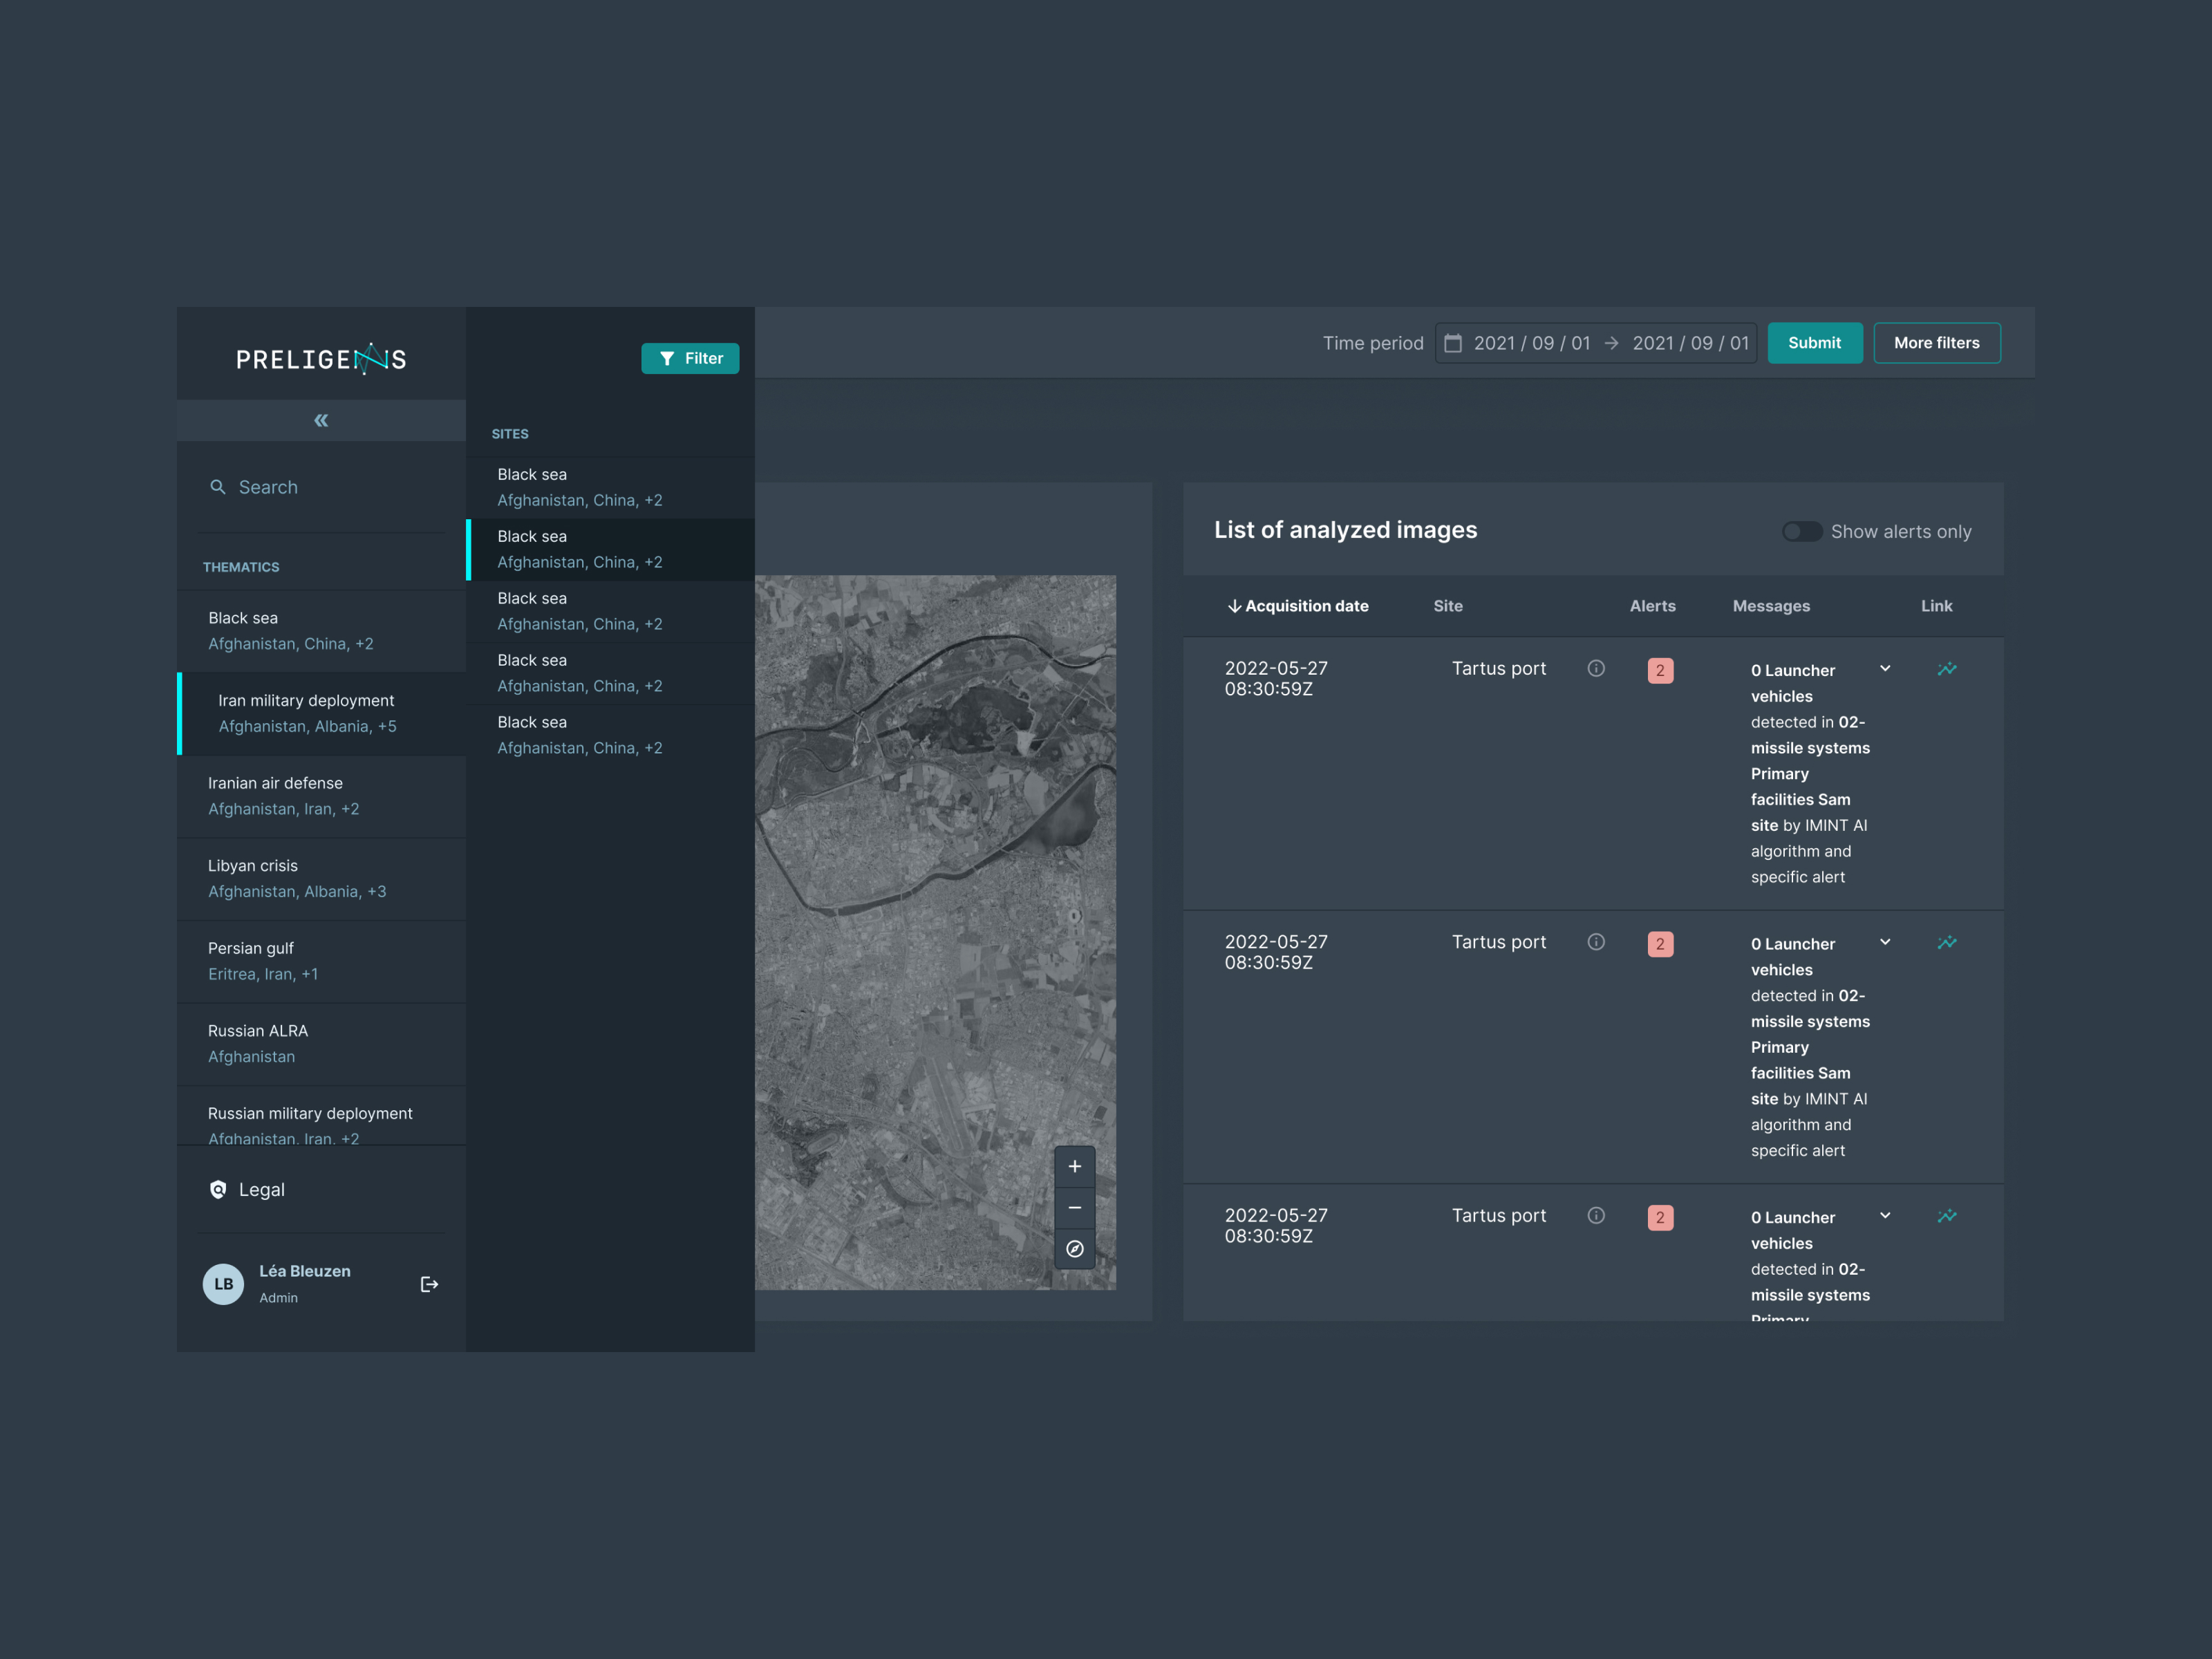Screen dimensions: 2212x1659
Task: Open the trends link icon on first image row
Action: click(x=1946, y=669)
